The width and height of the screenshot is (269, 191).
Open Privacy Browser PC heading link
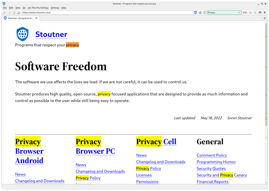[x=95, y=146]
